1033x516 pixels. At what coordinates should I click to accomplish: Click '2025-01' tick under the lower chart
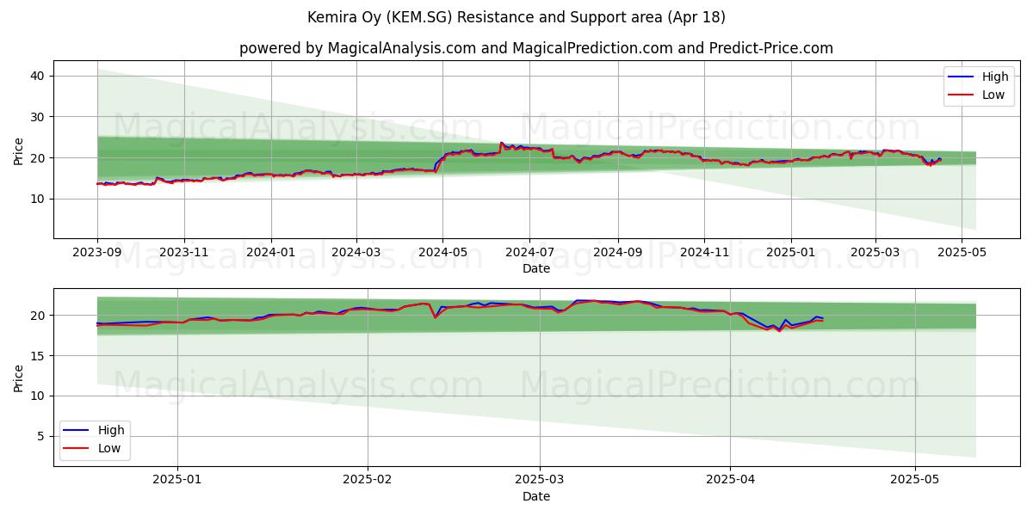(x=177, y=481)
